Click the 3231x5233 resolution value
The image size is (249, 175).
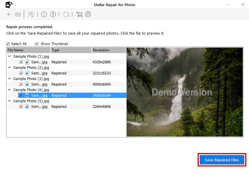click(102, 73)
